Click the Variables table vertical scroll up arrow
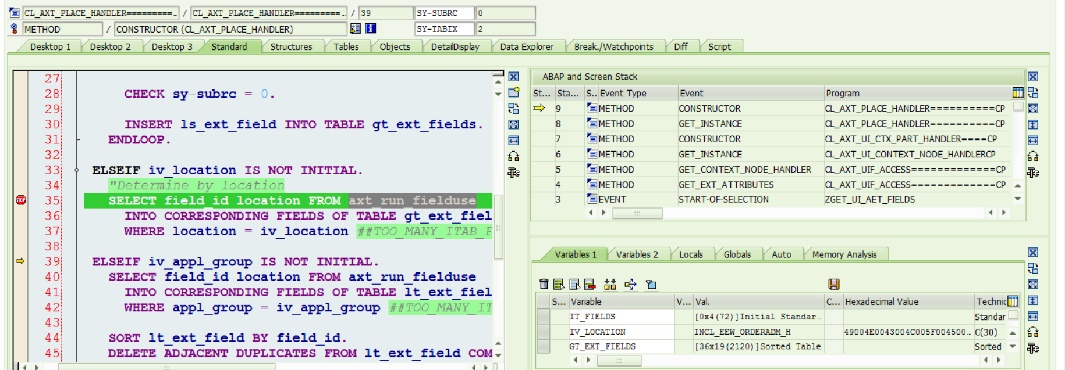Screen dimensions: 1065x370 1013,333
